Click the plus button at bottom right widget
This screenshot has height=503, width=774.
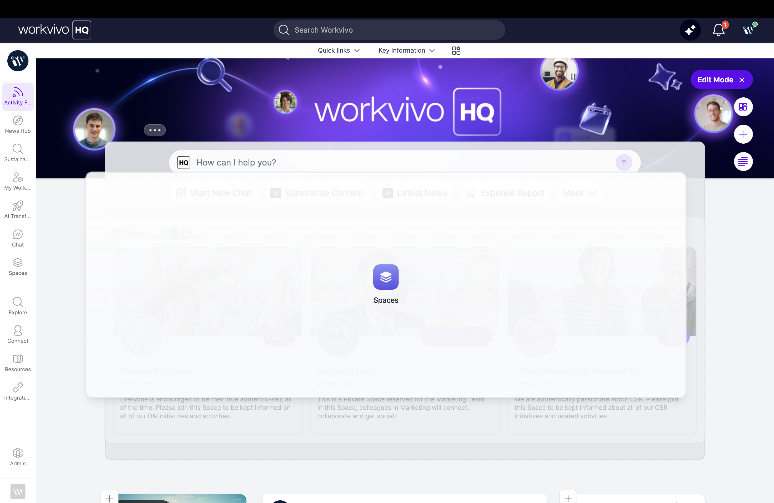pyautogui.click(x=568, y=498)
